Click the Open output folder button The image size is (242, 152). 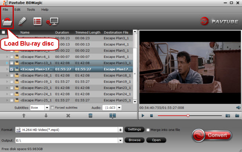click(x=156, y=140)
